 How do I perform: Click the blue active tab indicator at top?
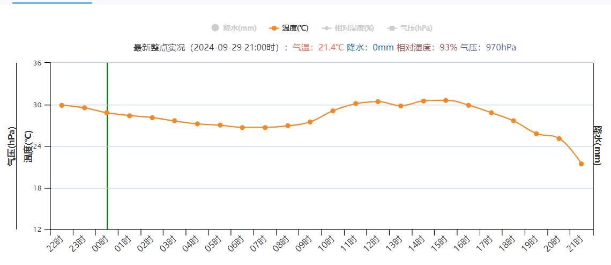(x=52, y=2)
